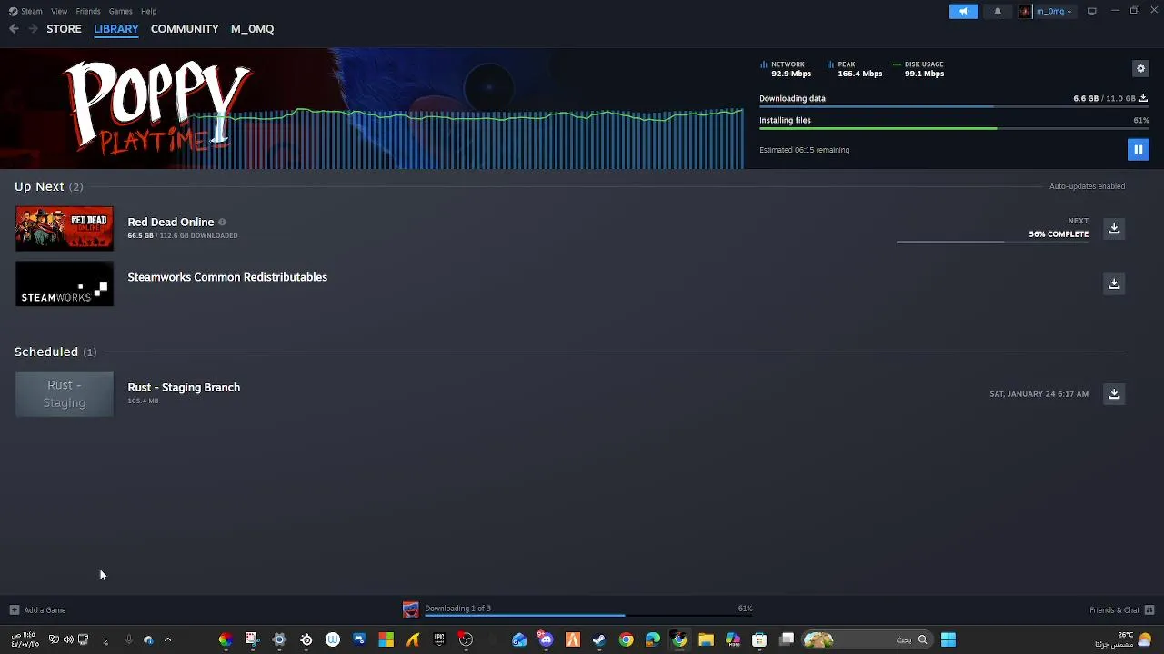This screenshot has height=654, width=1164.
Task: Click the taskbar search box
Action: coord(868,640)
